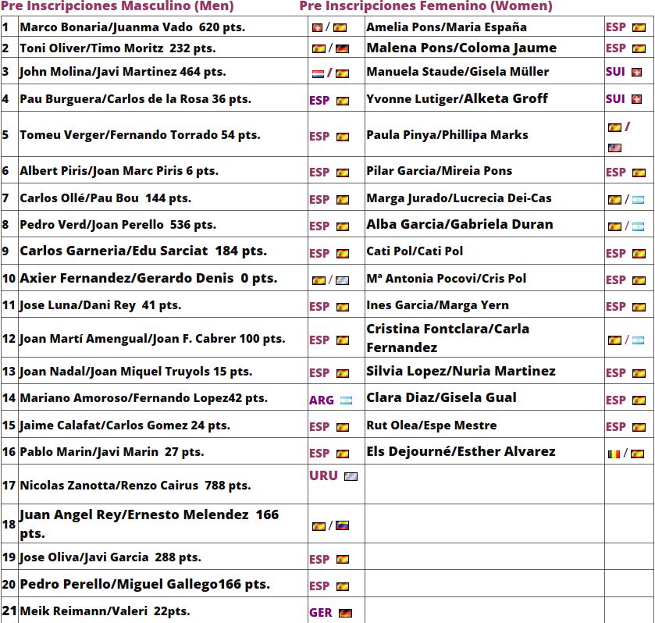Click the Swiss flag in Marco Bonaria's row
This screenshot has height=623, width=655.
tap(317, 27)
